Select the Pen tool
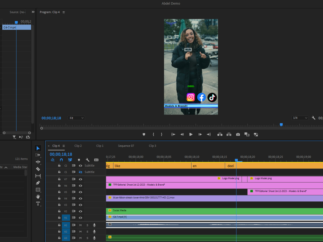The image size is (323, 242). click(x=38, y=183)
